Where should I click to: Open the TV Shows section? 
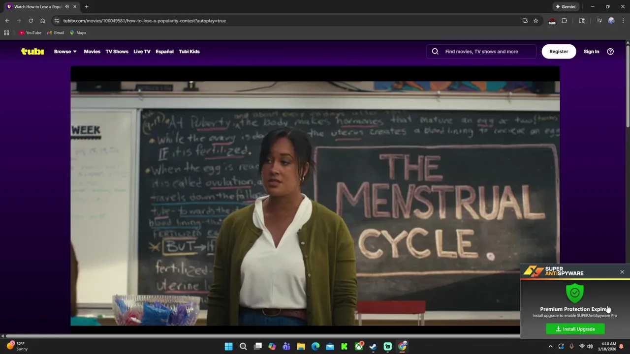[117, 51]
